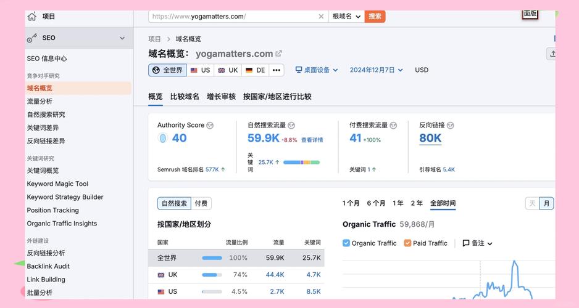The width and height of the screenshot is (579, 308).
Task: Click the 项目 breadcrumb link
Action: tap(154, 39)
